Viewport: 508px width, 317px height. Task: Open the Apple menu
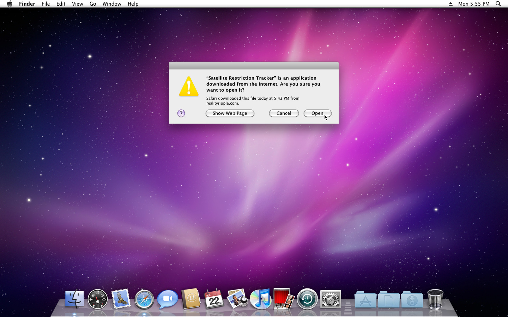coord(10,4)
